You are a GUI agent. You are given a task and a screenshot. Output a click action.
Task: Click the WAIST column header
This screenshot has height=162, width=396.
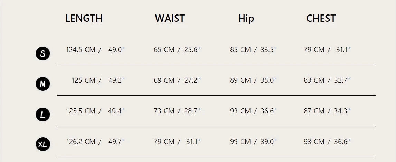pyautogui.click(x=170, y=18)
